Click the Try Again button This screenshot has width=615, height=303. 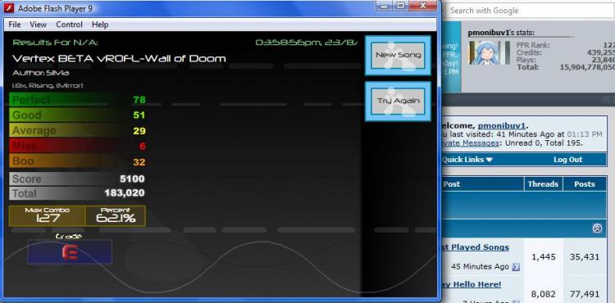[398, 101]
